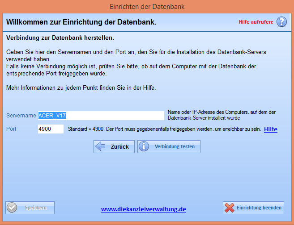Image resolution: width=294 pixels, height=225 pixels.
Task: Click the Servername input field
Action: click(x=101, y=116)
